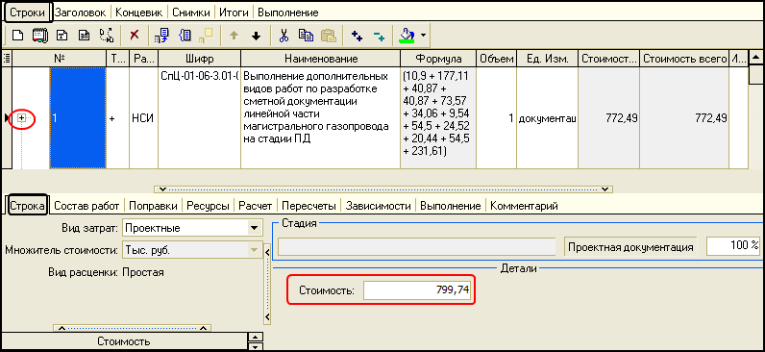Click the Наименование column header

(x=321, y=59)
